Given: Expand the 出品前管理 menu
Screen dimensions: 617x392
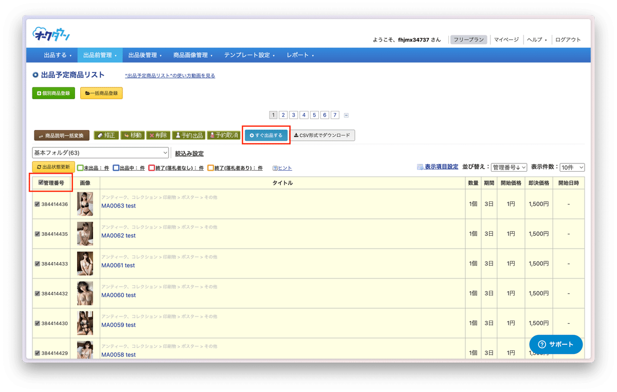Looking at the screenshot, I should click(x=100, y=55).
